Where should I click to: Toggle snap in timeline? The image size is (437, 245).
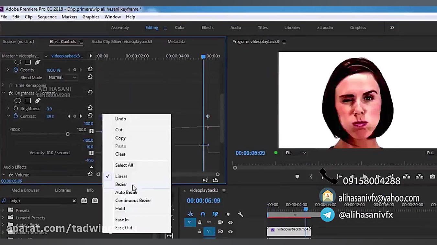coord(203,214)
